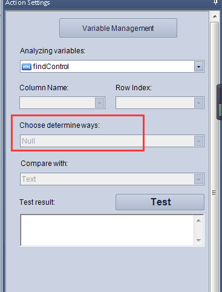Screen dimensions: 222x292
Task: Click the Row Index combo box field
Action: (160, 103)
